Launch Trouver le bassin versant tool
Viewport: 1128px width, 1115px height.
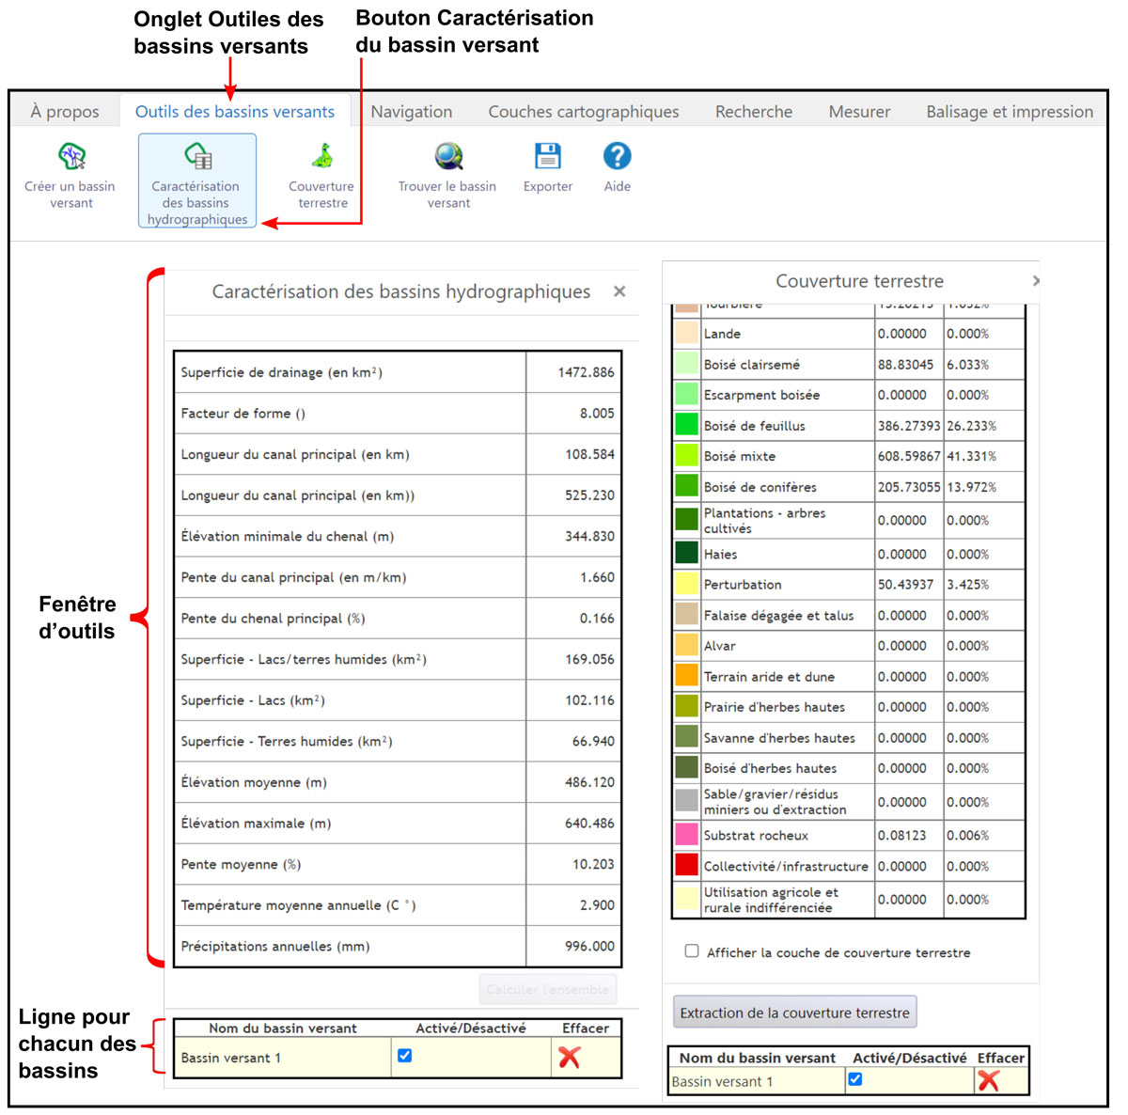(448, 176)
